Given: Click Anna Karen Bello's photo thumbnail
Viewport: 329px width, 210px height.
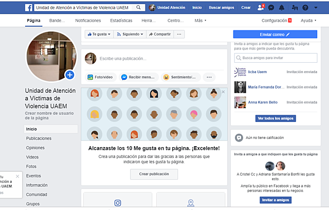Looking at the screenshot, I should tap(240, 102).
